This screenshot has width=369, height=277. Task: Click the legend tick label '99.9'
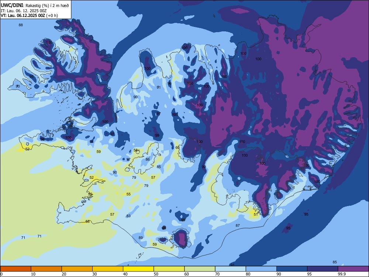pos(341,274)
